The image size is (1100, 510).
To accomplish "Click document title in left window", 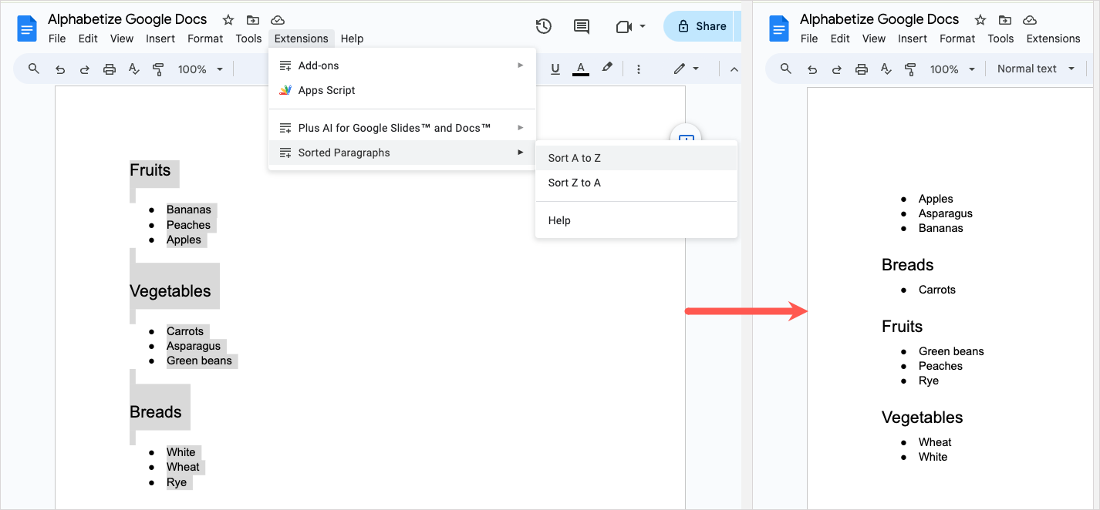I will [127, 19].
